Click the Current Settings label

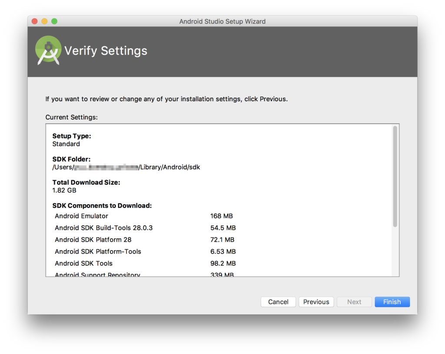coord(72,117)
